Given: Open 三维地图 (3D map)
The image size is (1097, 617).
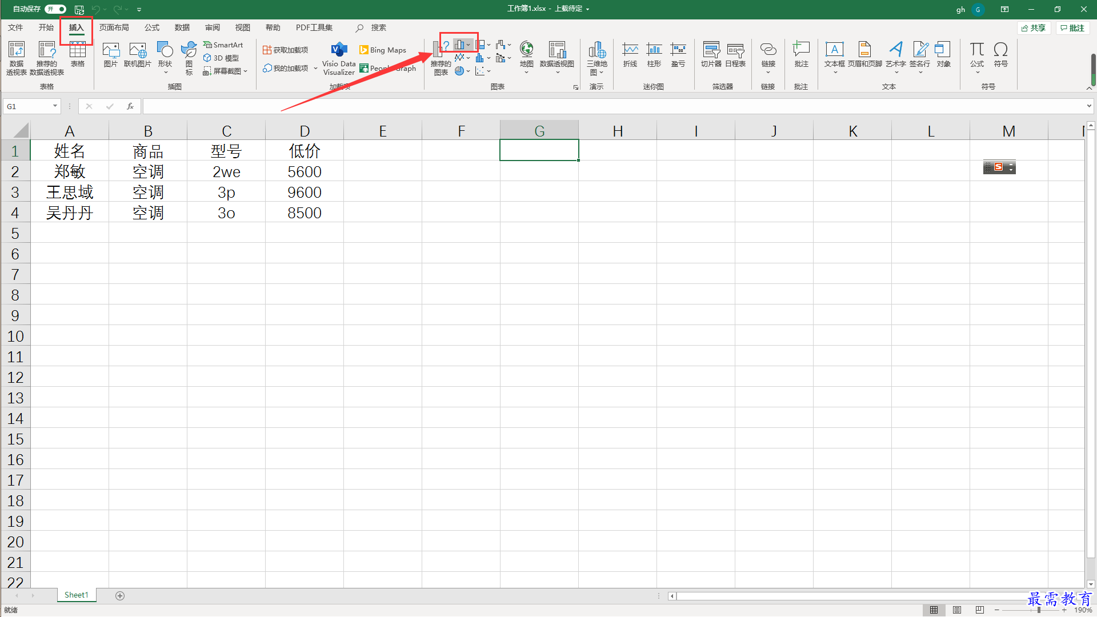Looking at the screenshot, I should 597,58.
